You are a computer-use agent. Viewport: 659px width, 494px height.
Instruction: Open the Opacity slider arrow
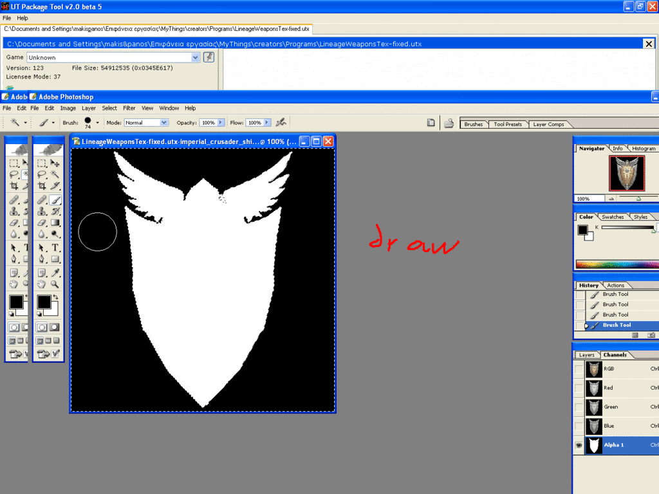(221, 122)
